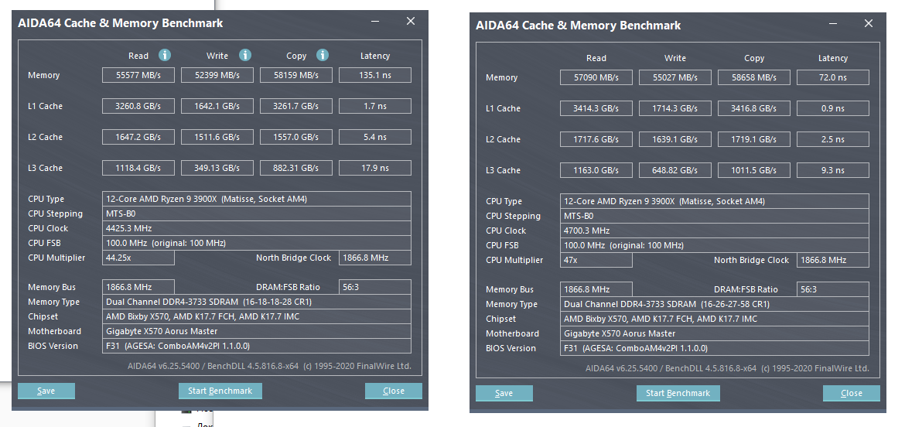
Task: Select memory timings 16-26-27-58 CR1 field
Action: point(715,304)
